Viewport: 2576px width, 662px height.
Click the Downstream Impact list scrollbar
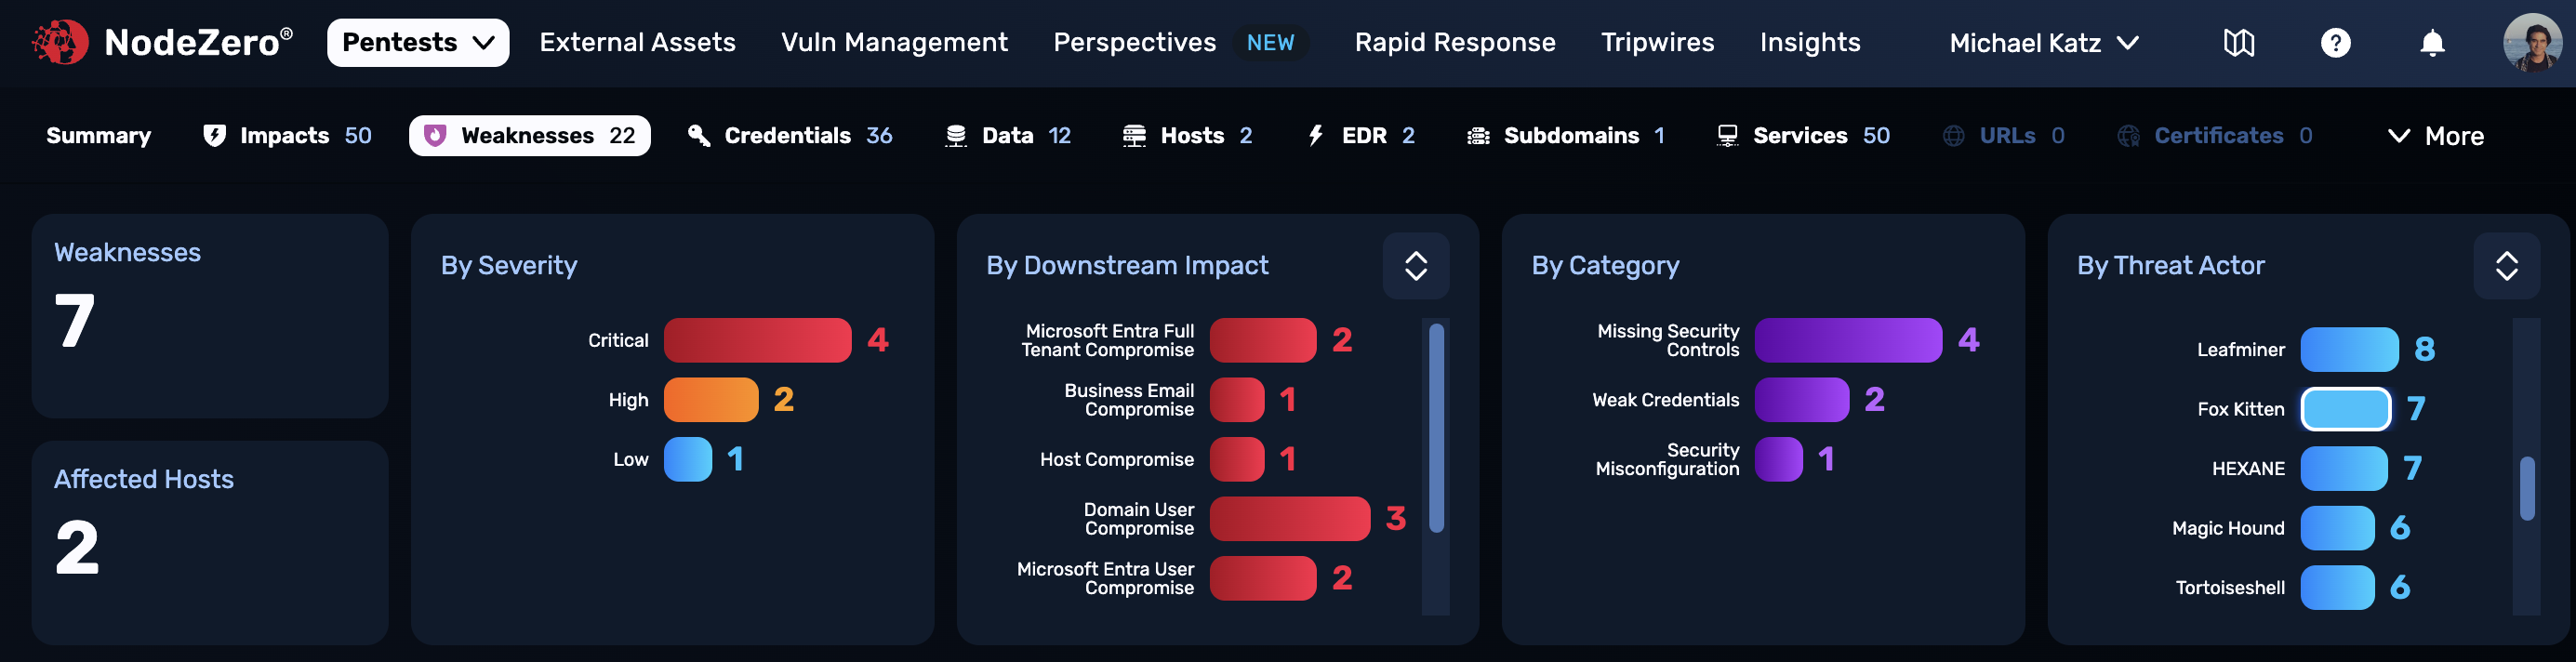point(1436,428)
